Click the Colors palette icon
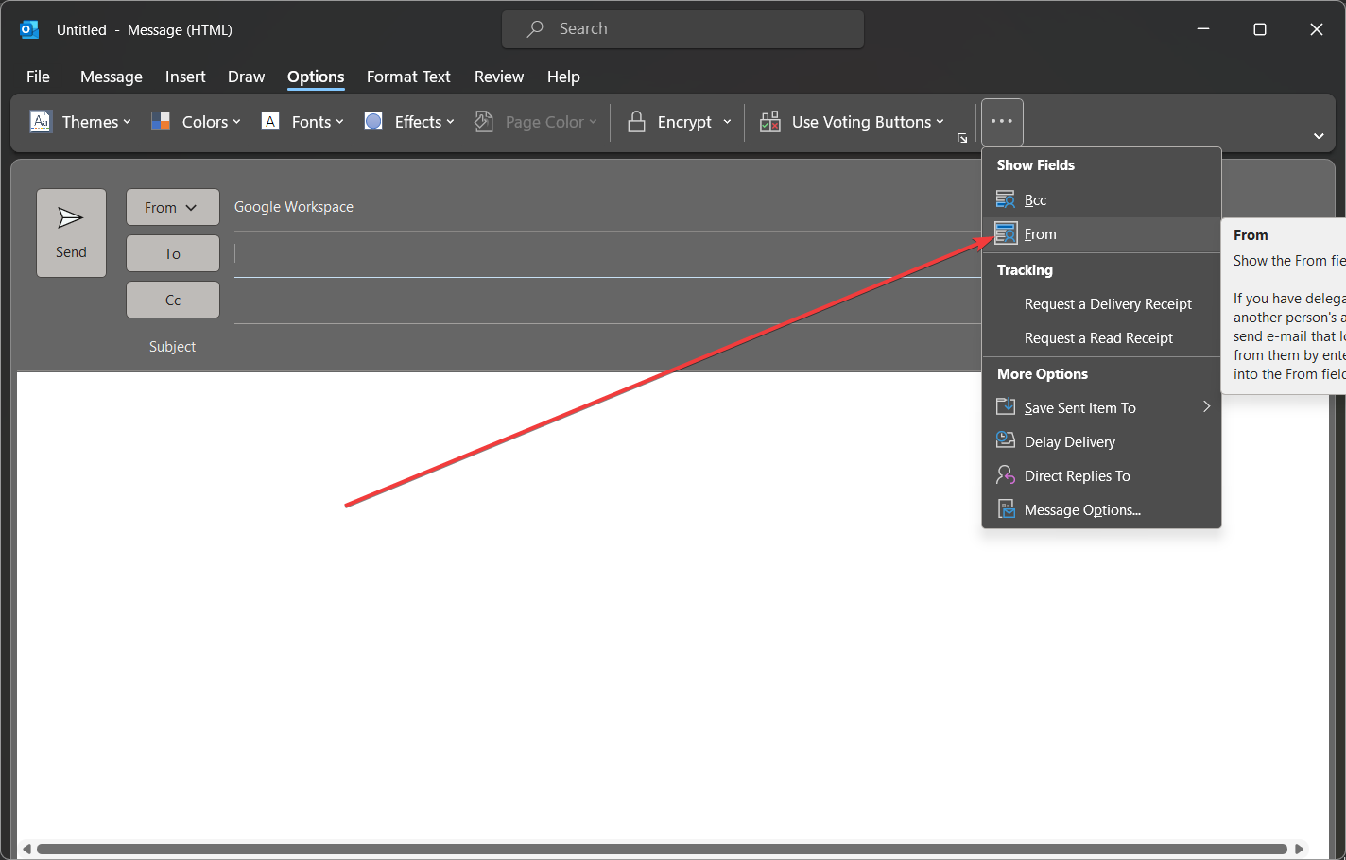The image size is (1346, 860). (x=161, y=122)
